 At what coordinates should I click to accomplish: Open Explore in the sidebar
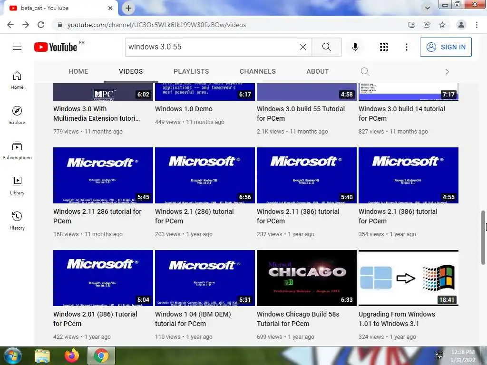[x=17, y=115]
